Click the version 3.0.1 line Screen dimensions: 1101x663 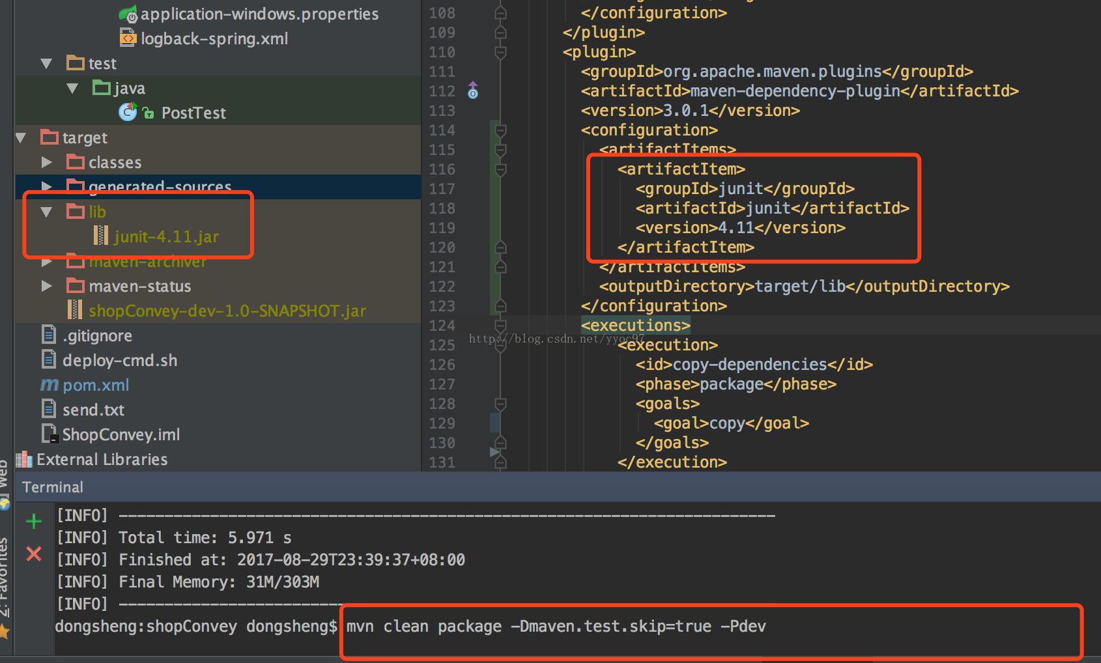coord(691,111)
